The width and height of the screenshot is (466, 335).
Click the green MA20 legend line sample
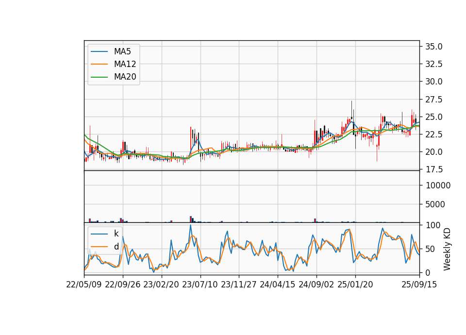99,77
